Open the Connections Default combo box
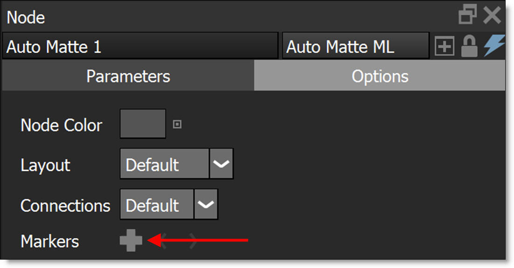 click(x=156, y=205)
